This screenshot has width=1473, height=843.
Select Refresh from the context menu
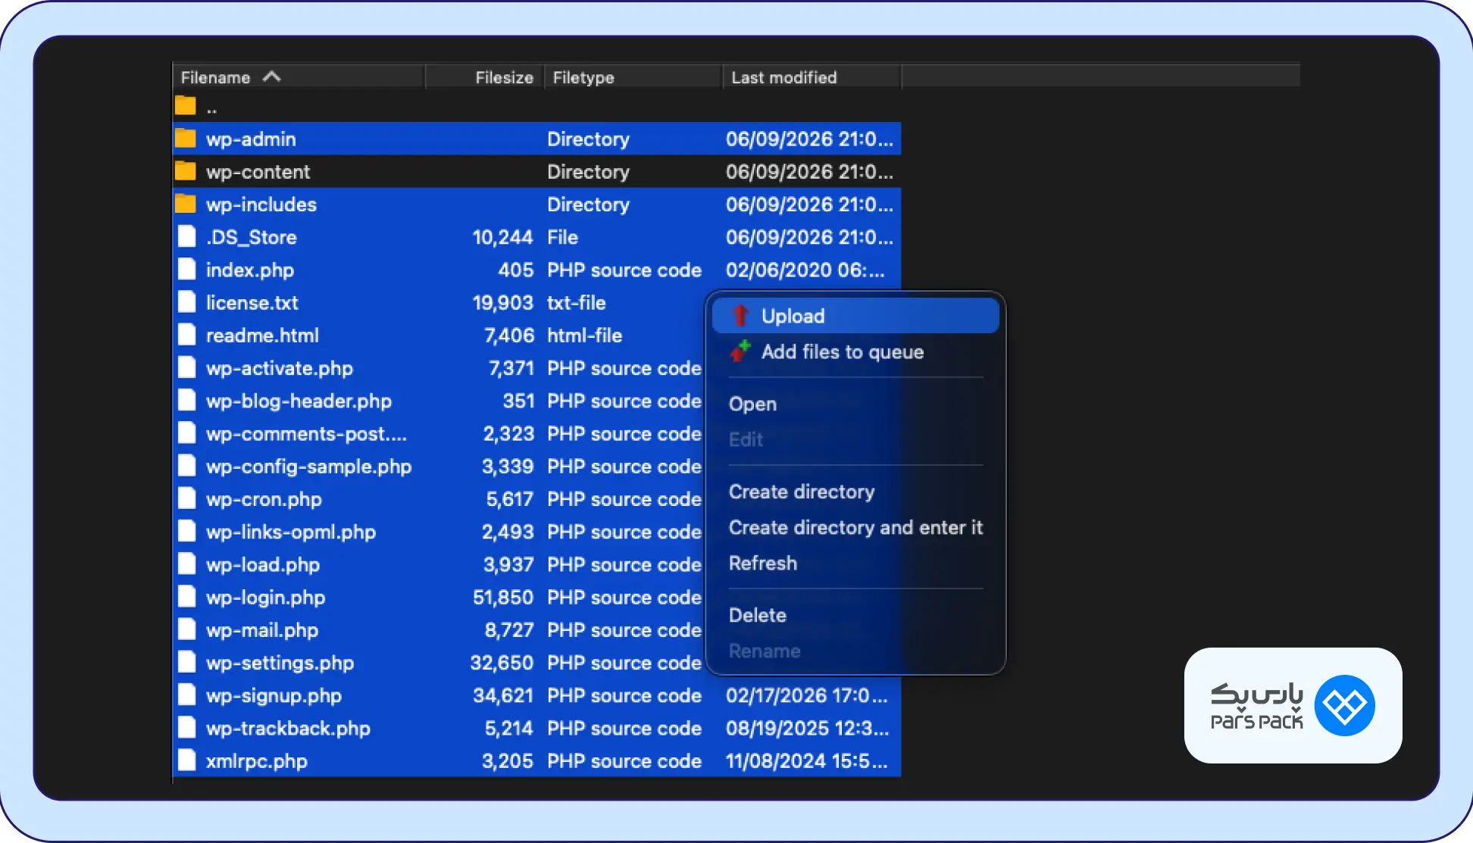[x=855, y=563]
